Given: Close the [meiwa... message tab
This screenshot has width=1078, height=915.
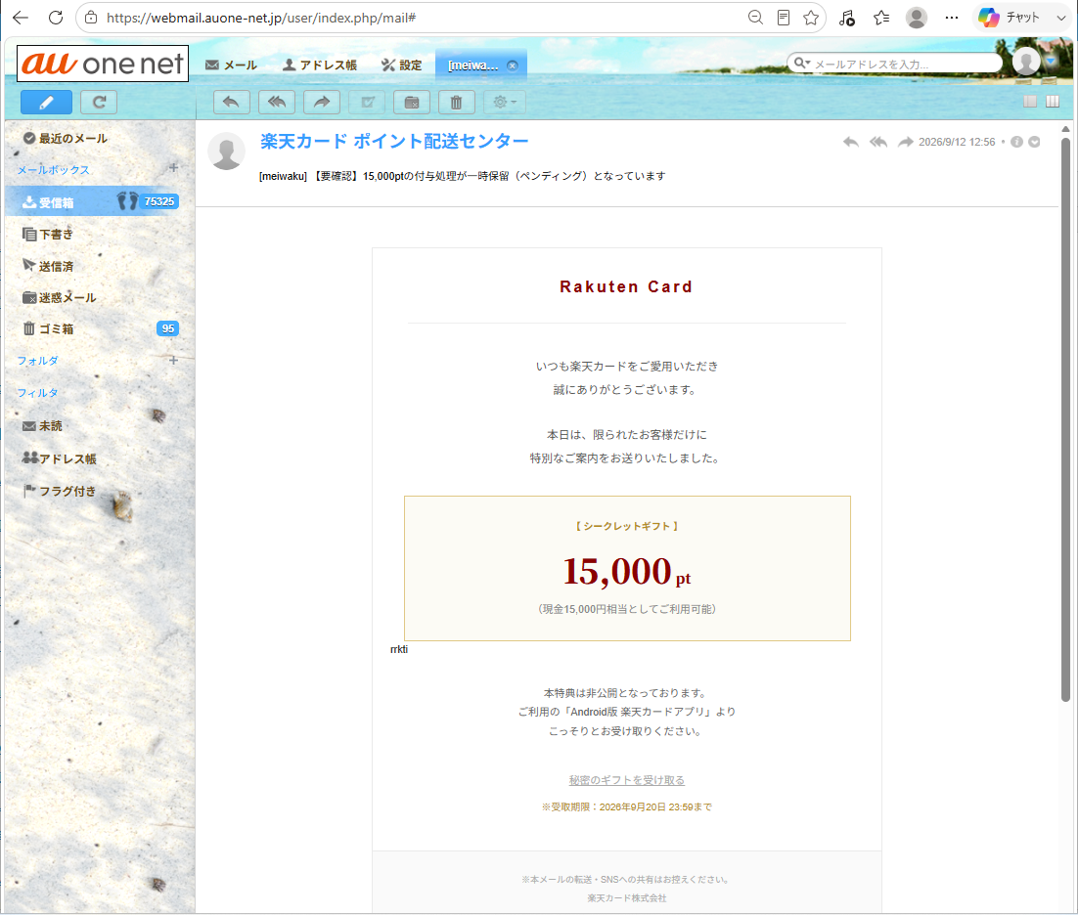Looking at the screenshot, I should pyautogui.click(x=513, y=65).
